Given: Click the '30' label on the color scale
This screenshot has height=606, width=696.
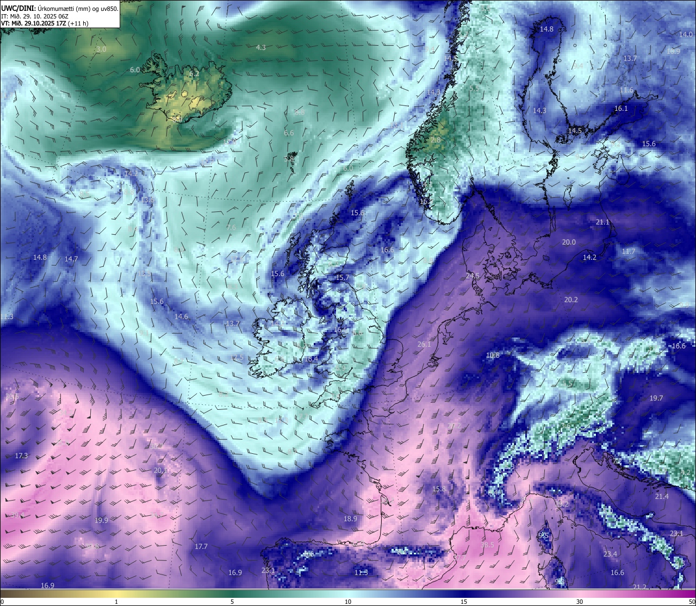Looking at the screenshot, I should 580,602.
